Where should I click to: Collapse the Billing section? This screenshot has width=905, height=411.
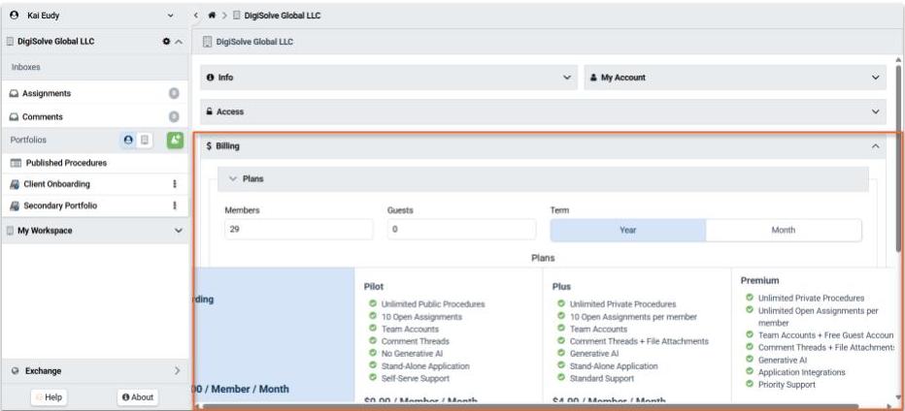[x=877, y=146]
